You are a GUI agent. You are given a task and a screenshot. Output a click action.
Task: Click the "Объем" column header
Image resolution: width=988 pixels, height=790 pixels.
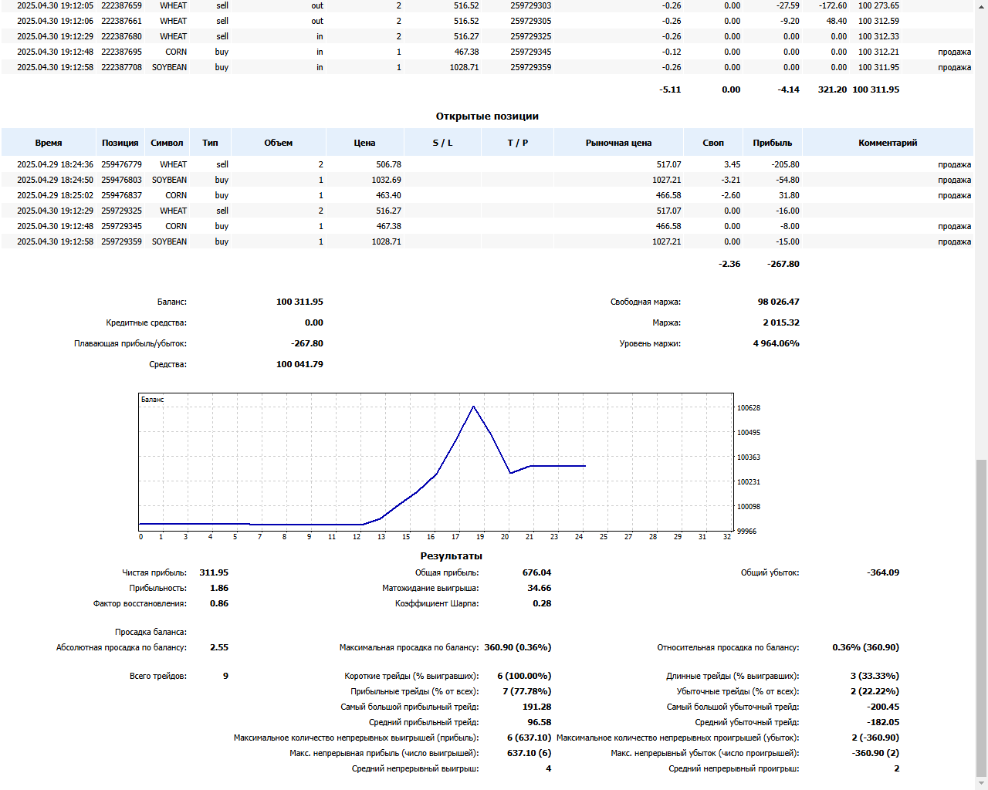[x=279, y=143]
